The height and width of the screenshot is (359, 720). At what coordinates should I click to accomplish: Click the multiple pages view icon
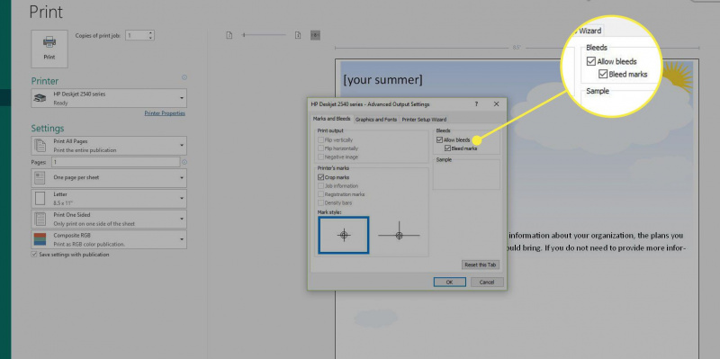pos(316,35)
